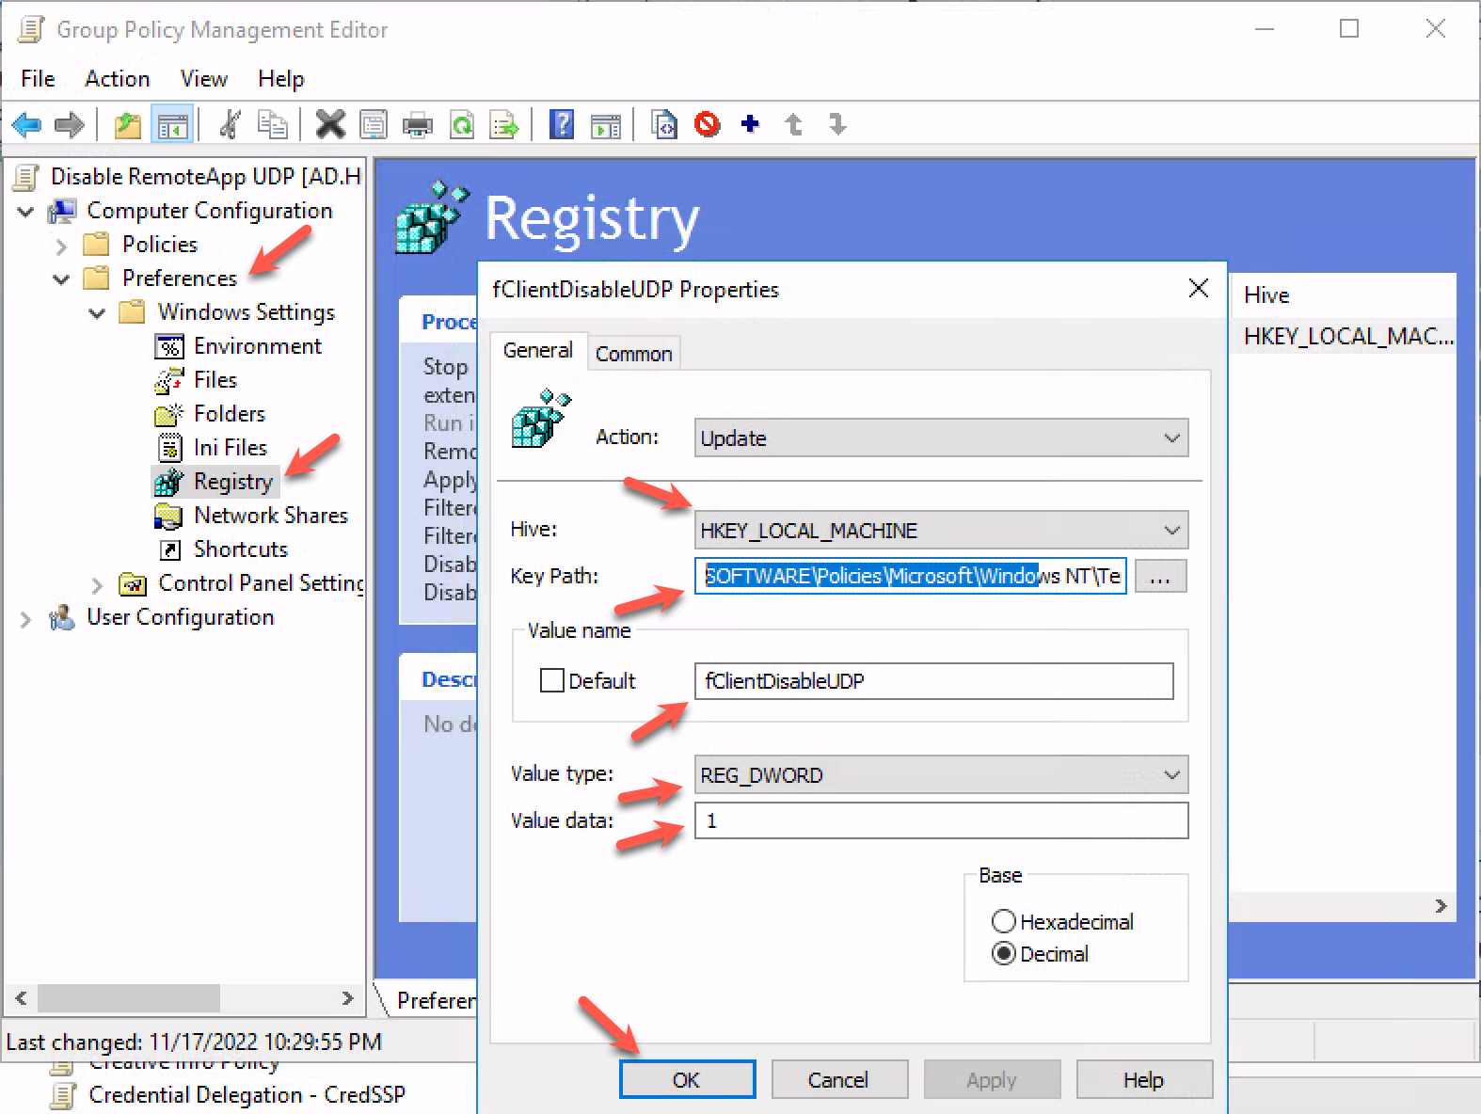This screenshot has height=1114, width=1481.
Task: Click the Up one level folder icon
Action: 128,124
